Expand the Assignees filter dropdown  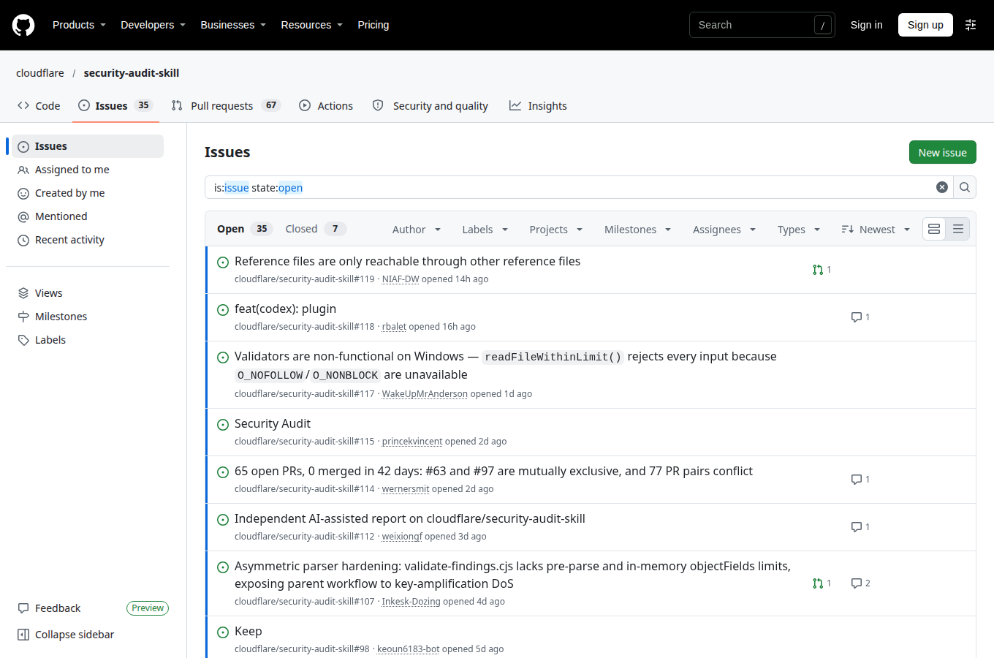[724, 230]
